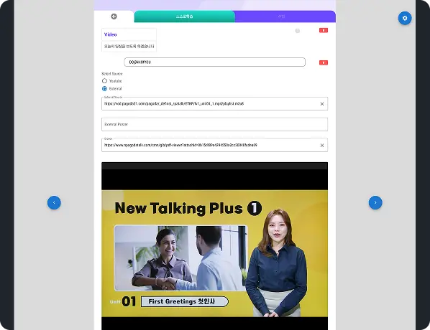Click the small gray circle icon near top right
The image size is (430, 330).
(x=297, y=31)
